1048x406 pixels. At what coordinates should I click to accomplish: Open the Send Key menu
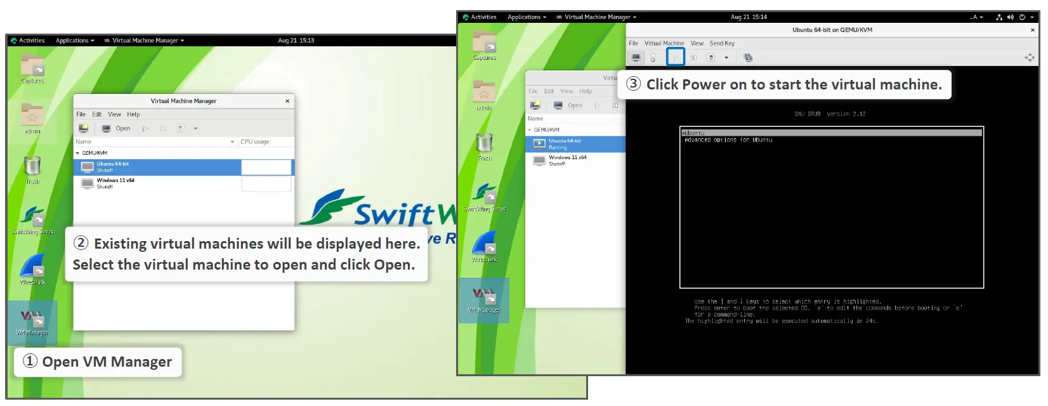pyautogui.click(x=722, y=44)
